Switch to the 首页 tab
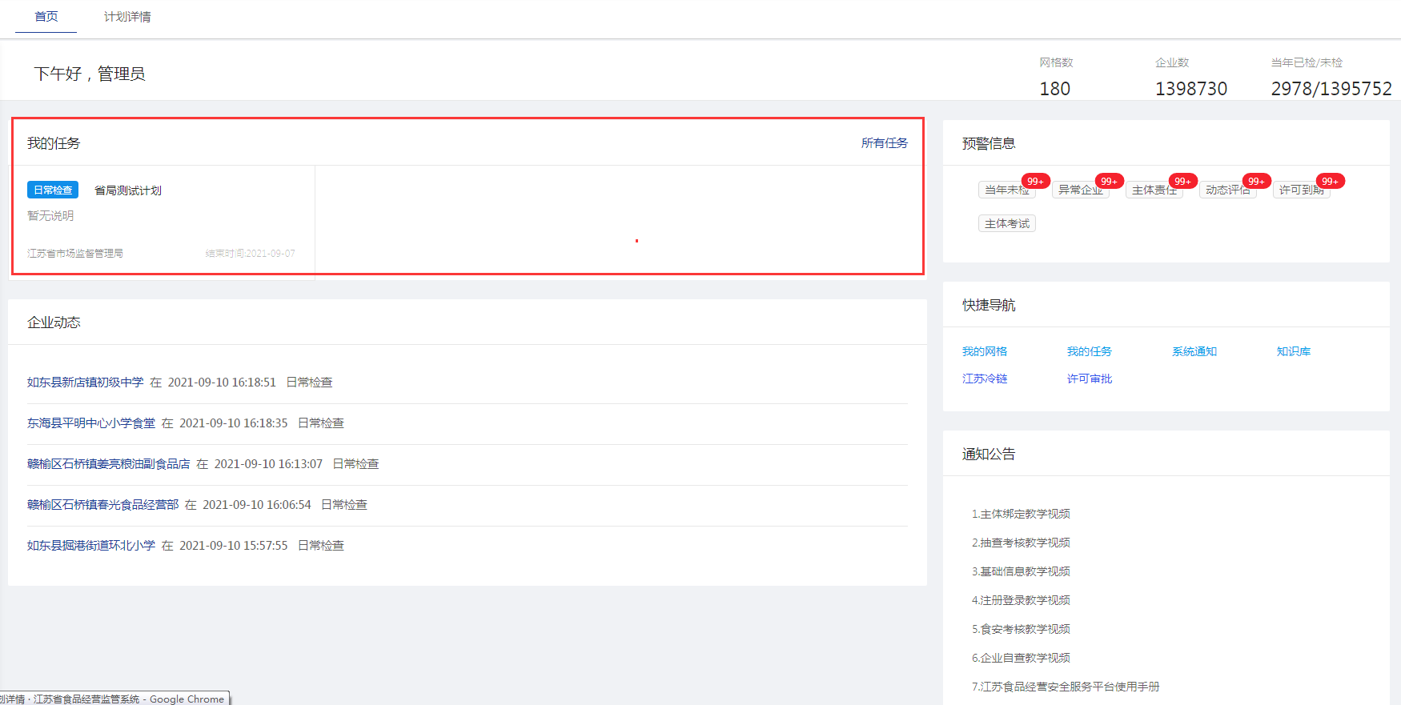 (46, 17)
